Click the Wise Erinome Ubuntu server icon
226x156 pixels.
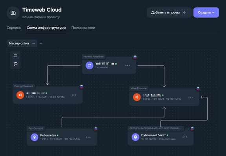[x=137, y=97]
